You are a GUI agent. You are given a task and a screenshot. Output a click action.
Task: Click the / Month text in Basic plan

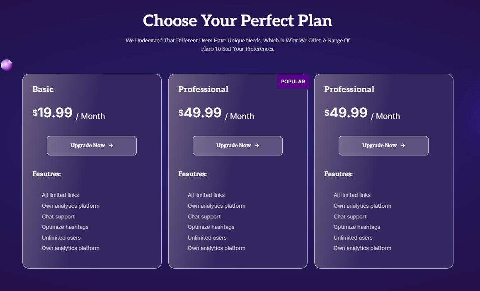coord(90,116)
